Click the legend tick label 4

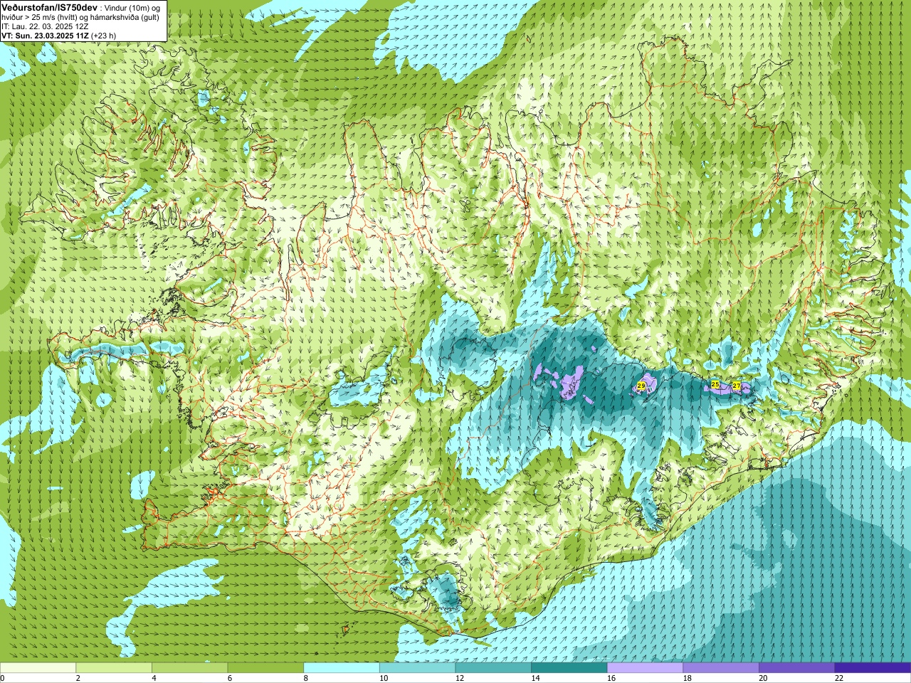[154, 678]
